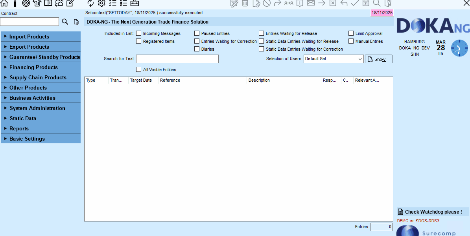The height and width of the screenshot is (236, 470).
Task: Check Entries Waiting for Release checkbox
Action: tap(262, 33)
